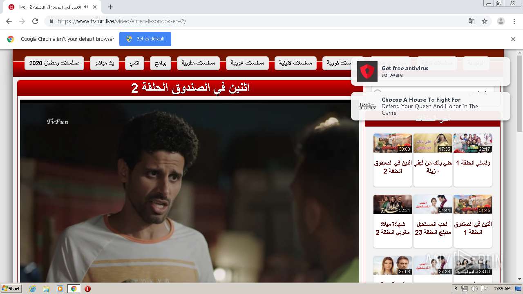View site info via the padlock icon
The height and width of the screenshot is (294, 523).
(x=51, y=21)
